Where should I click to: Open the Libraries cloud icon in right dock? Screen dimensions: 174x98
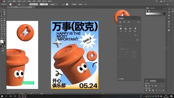[169, 9]
